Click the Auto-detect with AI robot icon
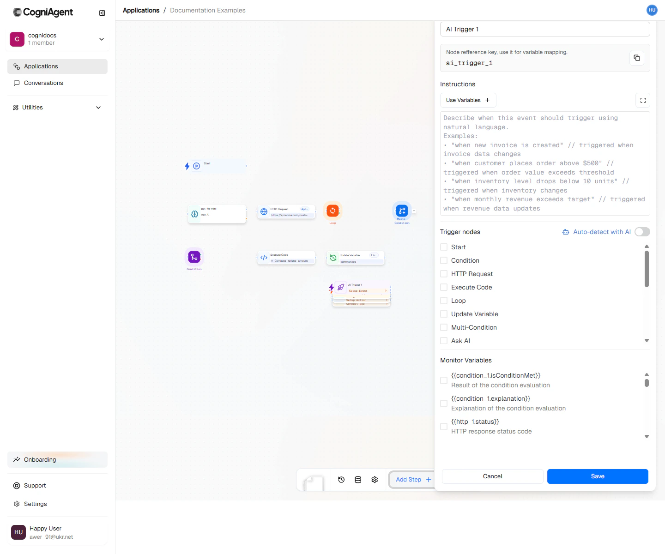 [566, 232]
